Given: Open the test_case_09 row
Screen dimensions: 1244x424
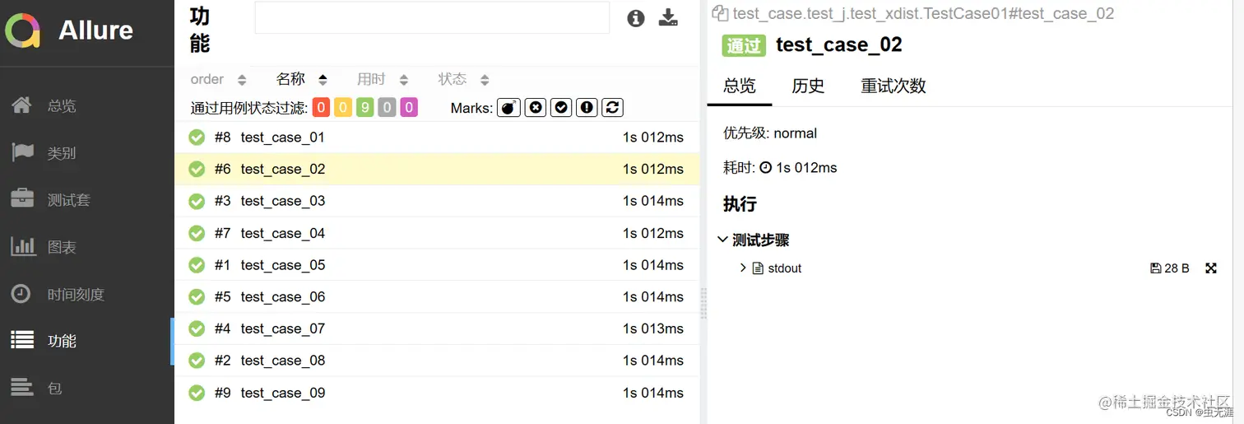Looking at the screenshot, I should [x=437, y=393].
